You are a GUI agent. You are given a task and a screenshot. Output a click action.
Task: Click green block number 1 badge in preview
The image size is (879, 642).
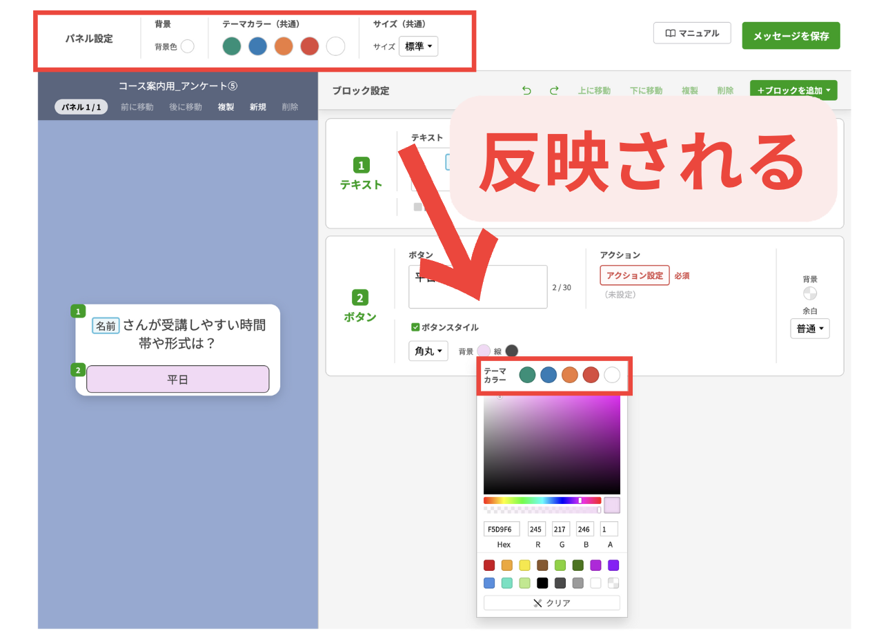click(78, 311)
